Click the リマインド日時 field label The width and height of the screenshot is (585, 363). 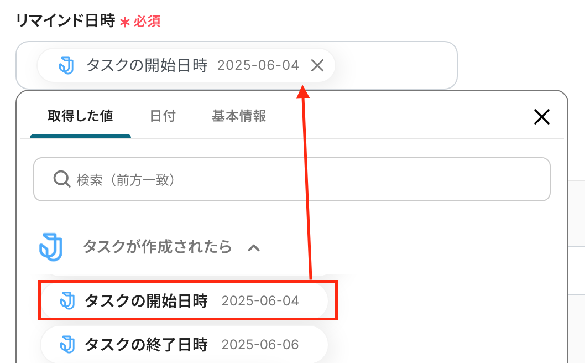click(x=66, y=22)
